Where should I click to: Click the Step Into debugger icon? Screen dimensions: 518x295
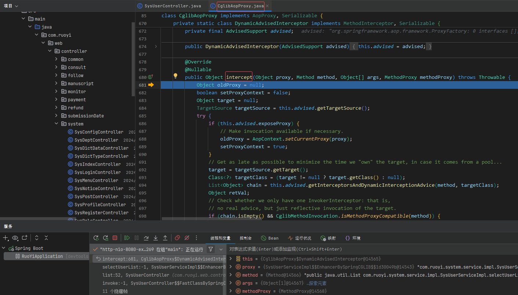pyautogui.click(x=156, y=238)
